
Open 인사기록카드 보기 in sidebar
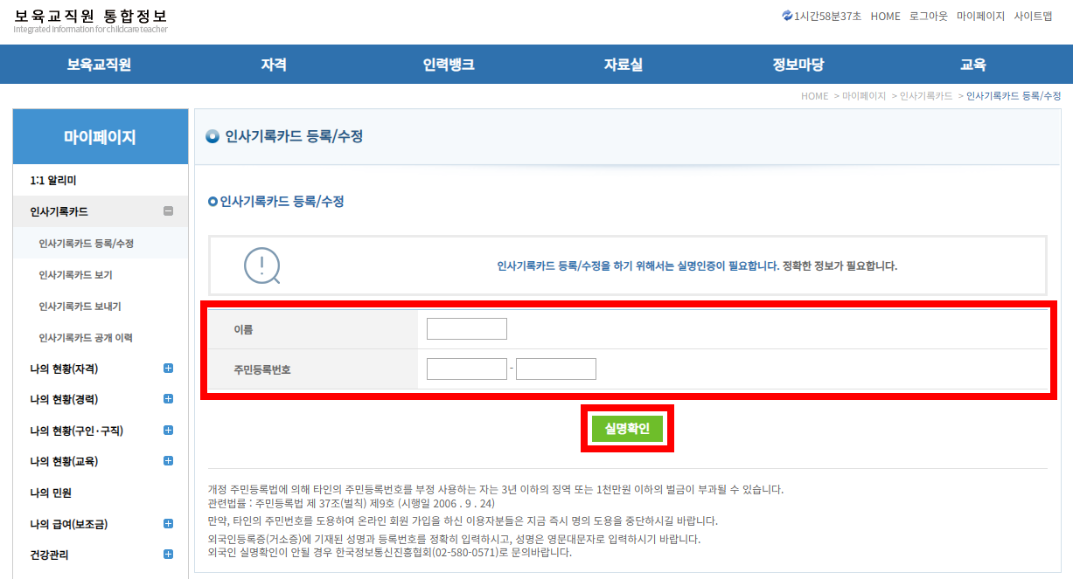point(75,275)
